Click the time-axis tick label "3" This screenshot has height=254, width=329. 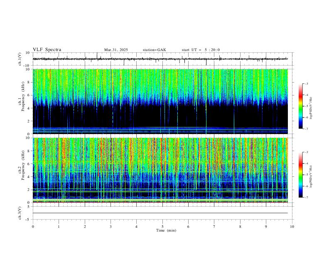click(110, 227)
